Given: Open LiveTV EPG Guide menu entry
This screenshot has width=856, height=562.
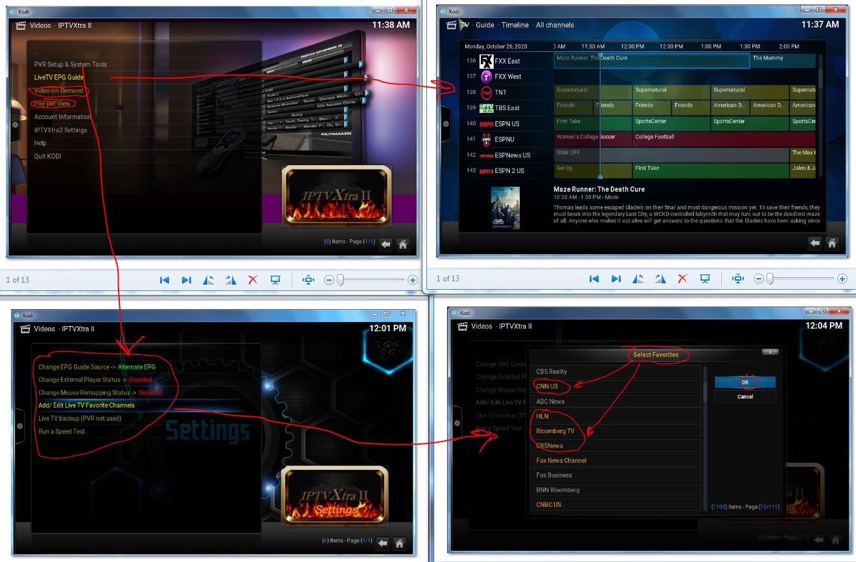Looking at the screenshot, I should click(59, 77).
